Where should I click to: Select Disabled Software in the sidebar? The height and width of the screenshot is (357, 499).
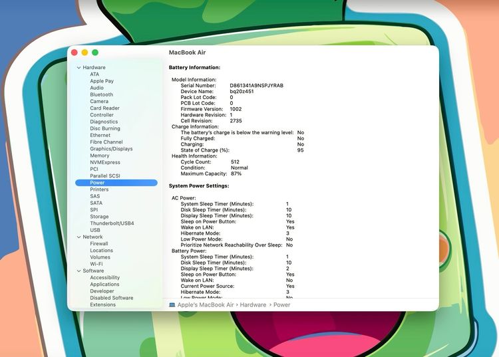[111, 298]
